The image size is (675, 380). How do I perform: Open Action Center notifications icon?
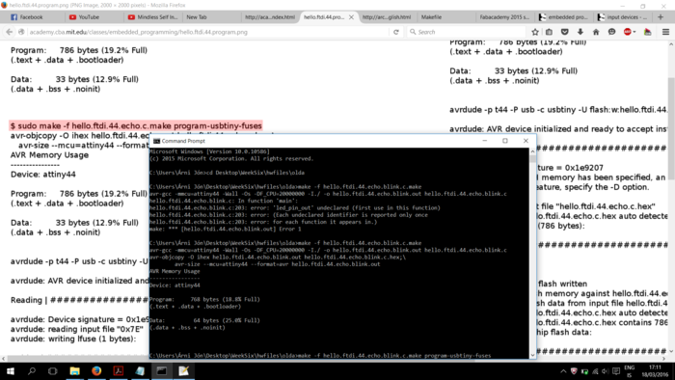(x=616, y=371)
